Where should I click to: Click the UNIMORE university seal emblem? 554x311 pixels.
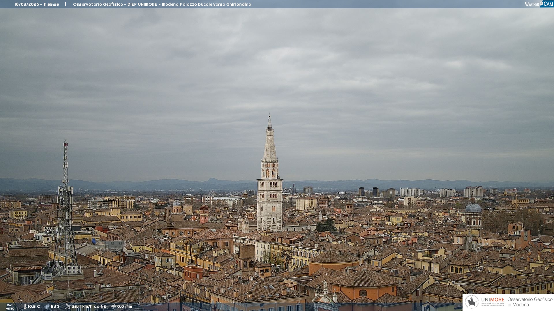click(472, 302)
